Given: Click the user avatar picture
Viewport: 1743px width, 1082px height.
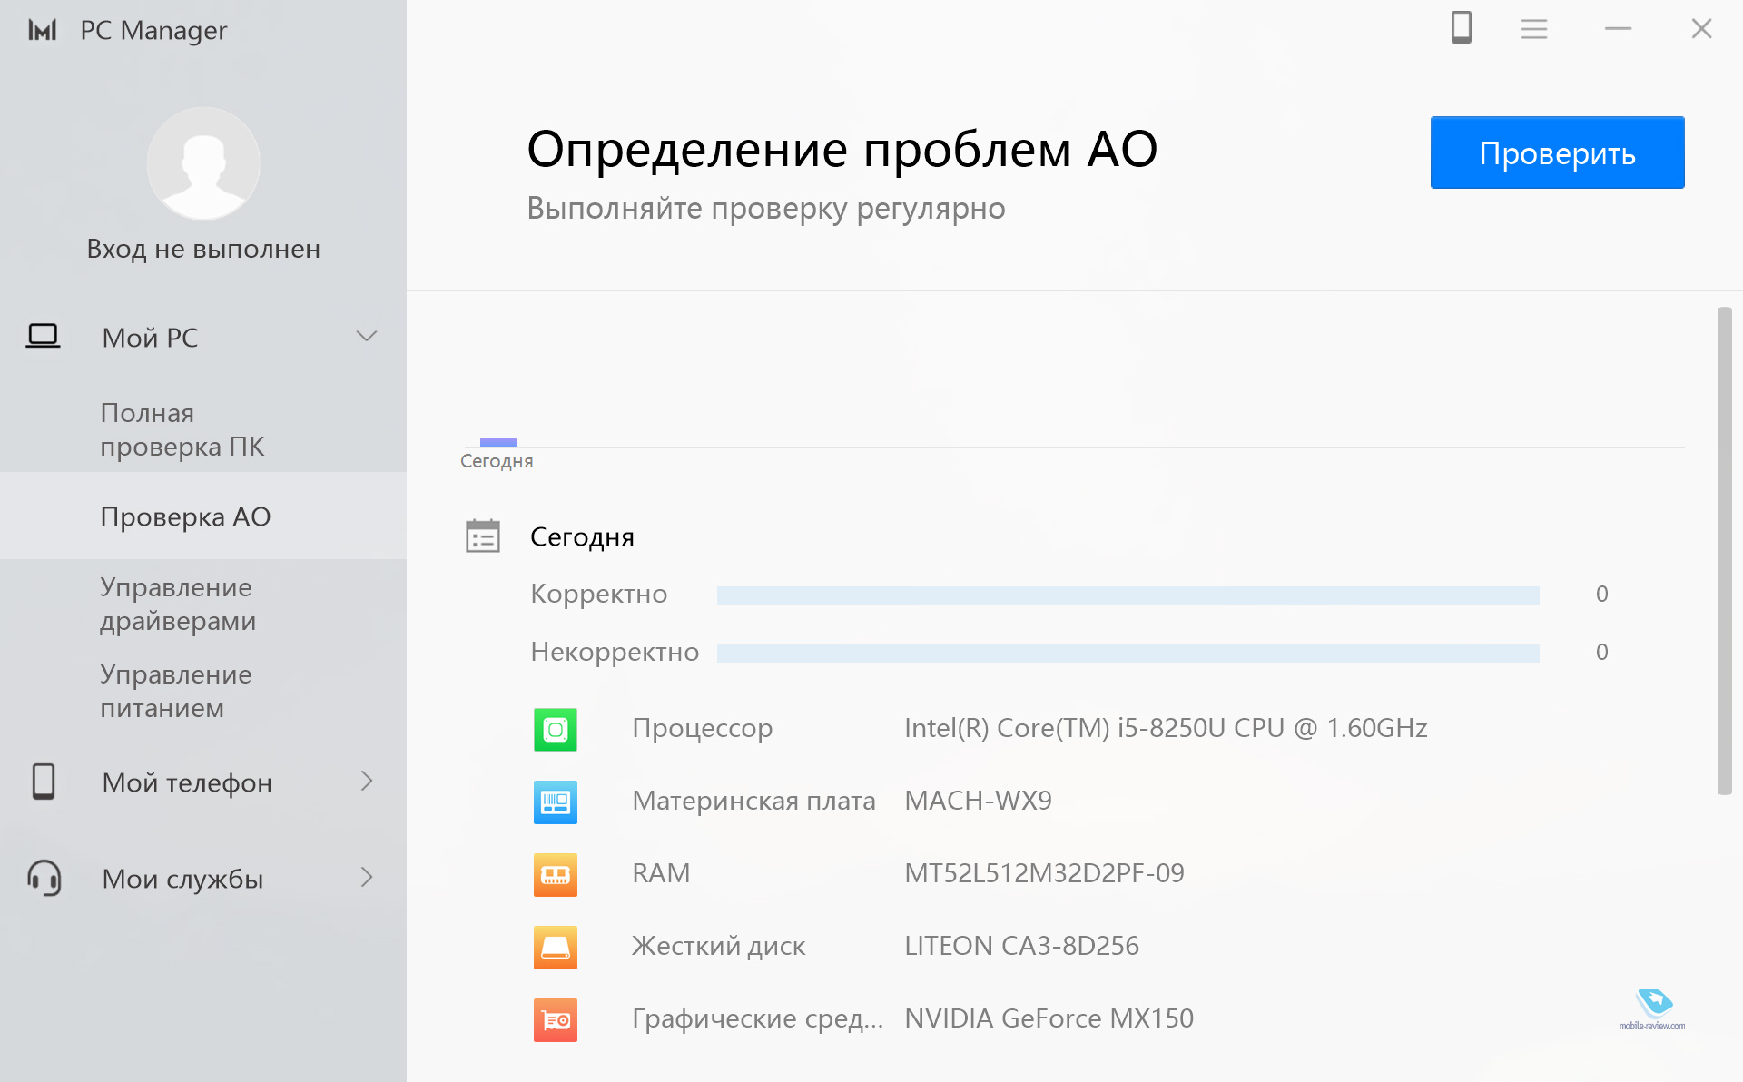Looking at the screenshot, I should 203,163.
